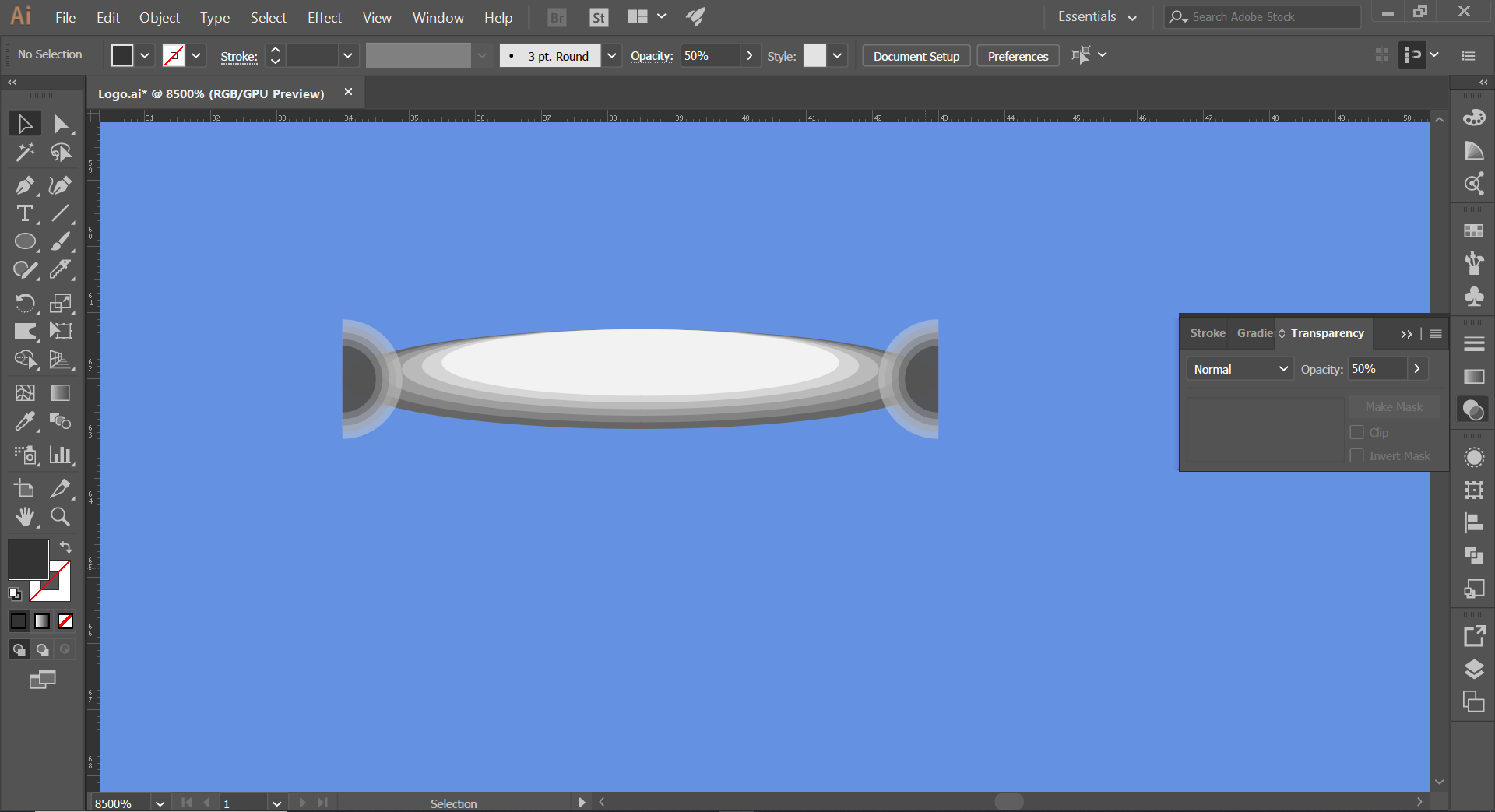Select the Mesh tool
The image size is (1495, 812).
(x=25, y=393)
